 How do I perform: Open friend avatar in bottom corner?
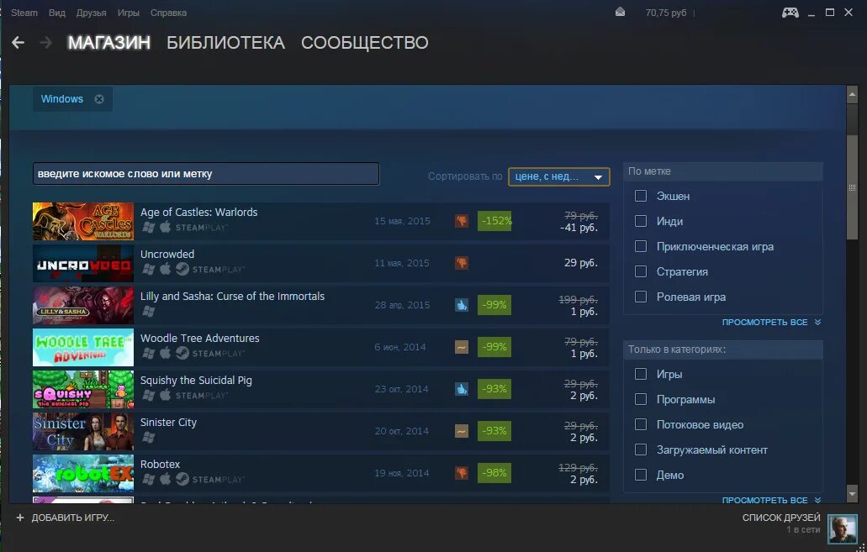(x=842, y=529)
